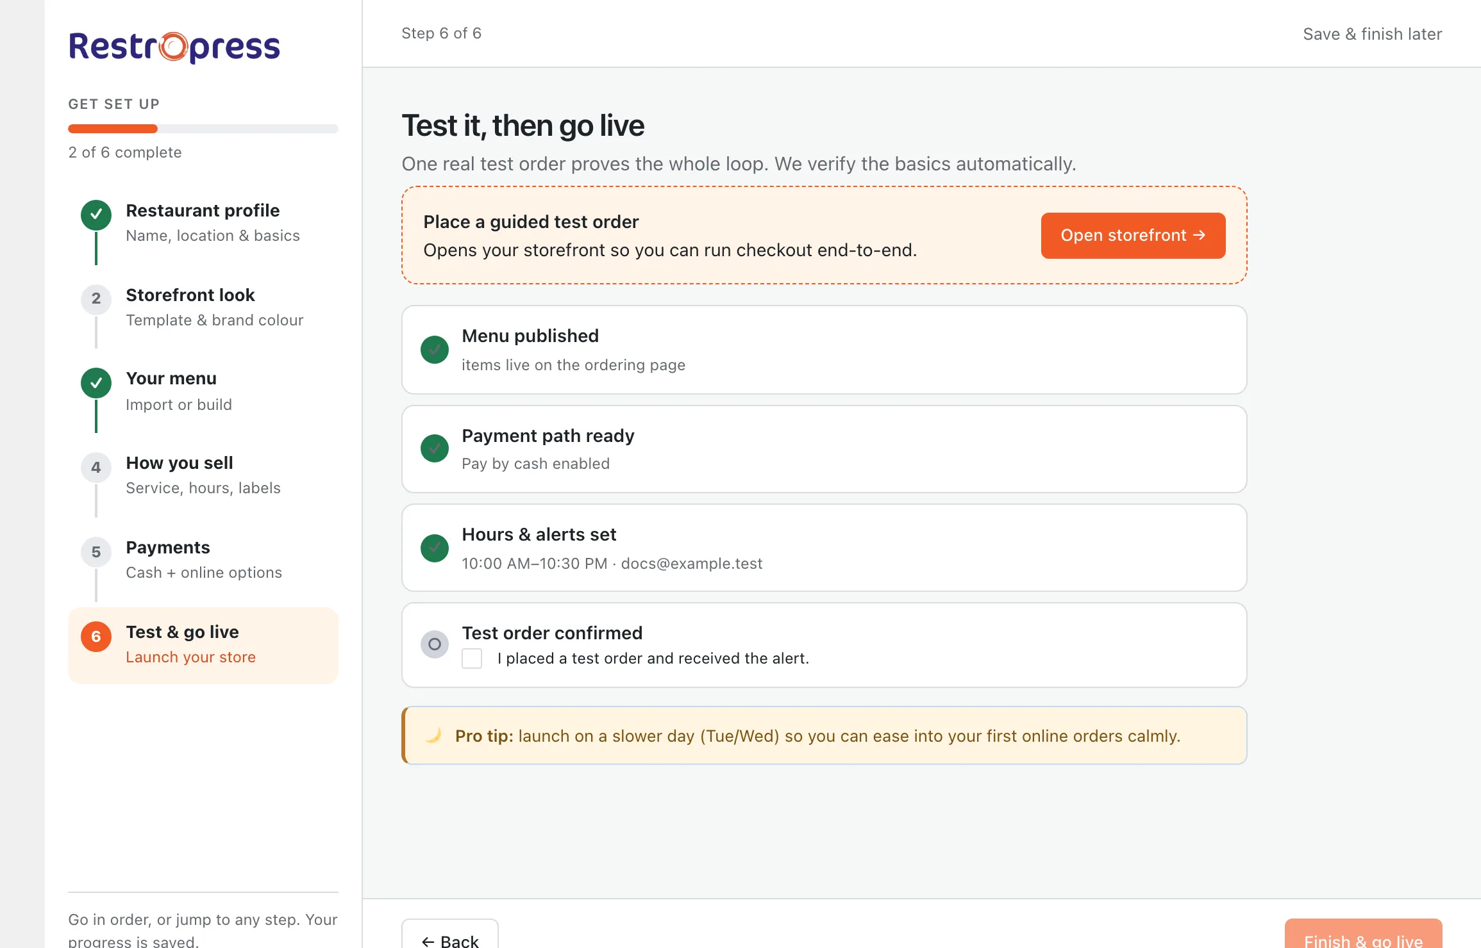This screenshot has width=1481, height=948.
Task: Click Save & finish later
Action: 1373,34
